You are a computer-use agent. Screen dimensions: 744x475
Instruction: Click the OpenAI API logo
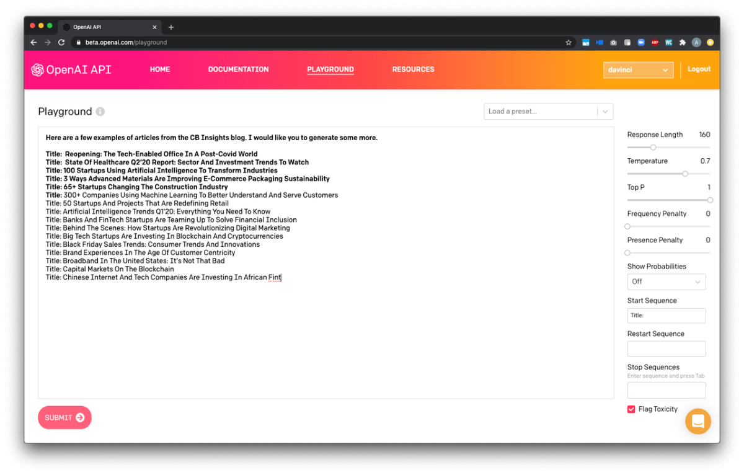coord(71,69)
